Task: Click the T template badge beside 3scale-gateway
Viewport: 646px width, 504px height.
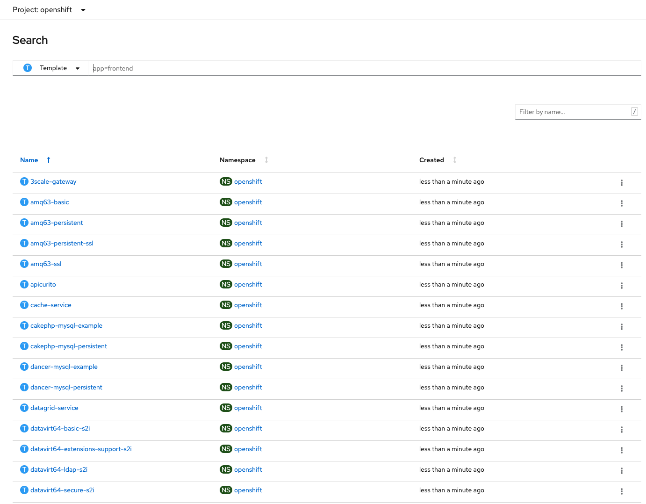Action: coord(24,181)
